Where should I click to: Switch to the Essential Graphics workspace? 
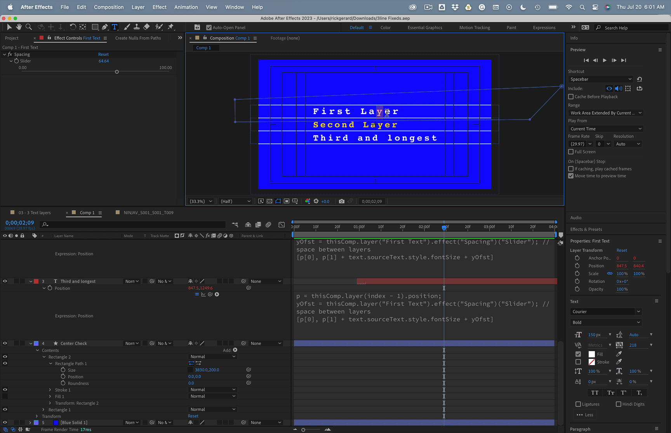[425, 28]
